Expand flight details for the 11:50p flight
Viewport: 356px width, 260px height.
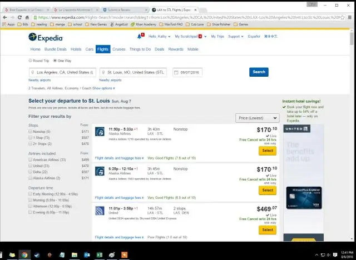pos(120,158)
